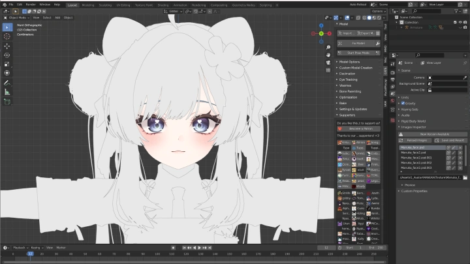Click red X axis on navigation gizmo
The image size is (470, 264).
329,33
